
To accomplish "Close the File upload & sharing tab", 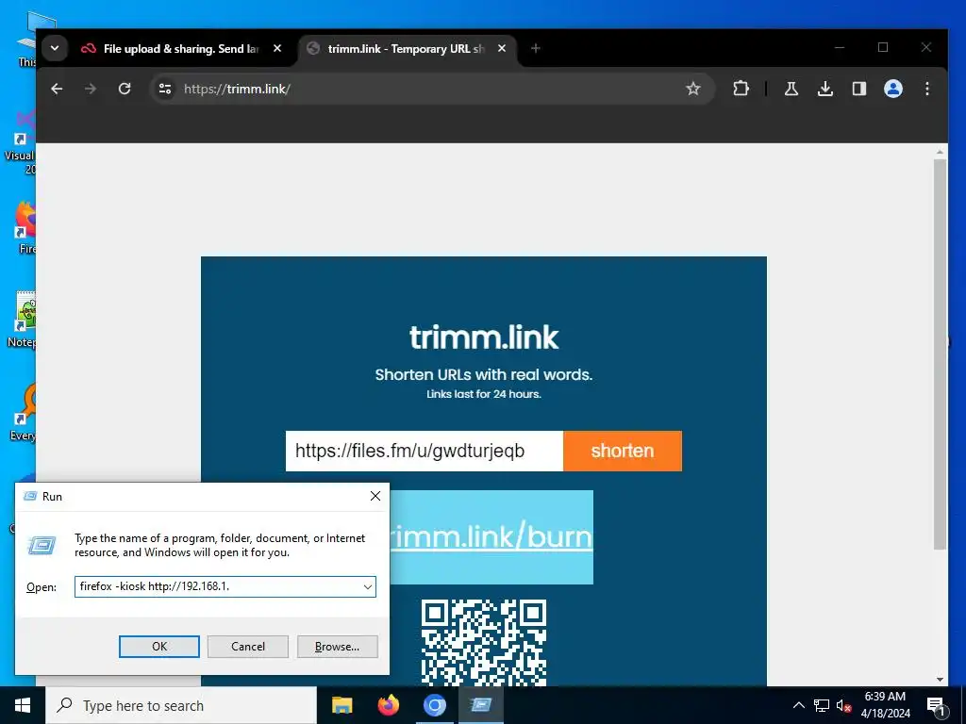I will [x=277, y=48].
